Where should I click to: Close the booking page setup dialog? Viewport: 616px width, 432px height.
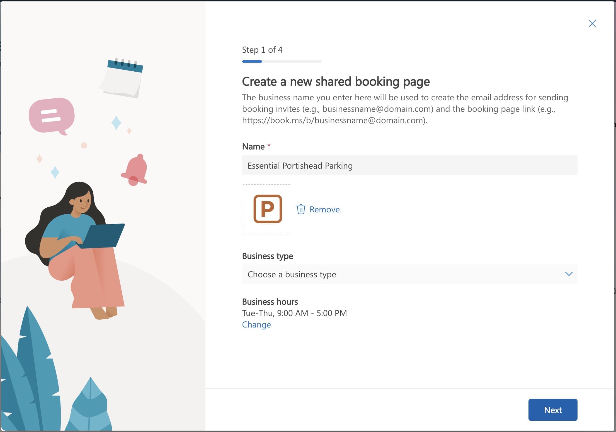tap(592, 24)
